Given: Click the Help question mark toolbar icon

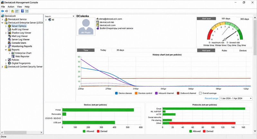Looking at the screenshot, I should point(23,11).
